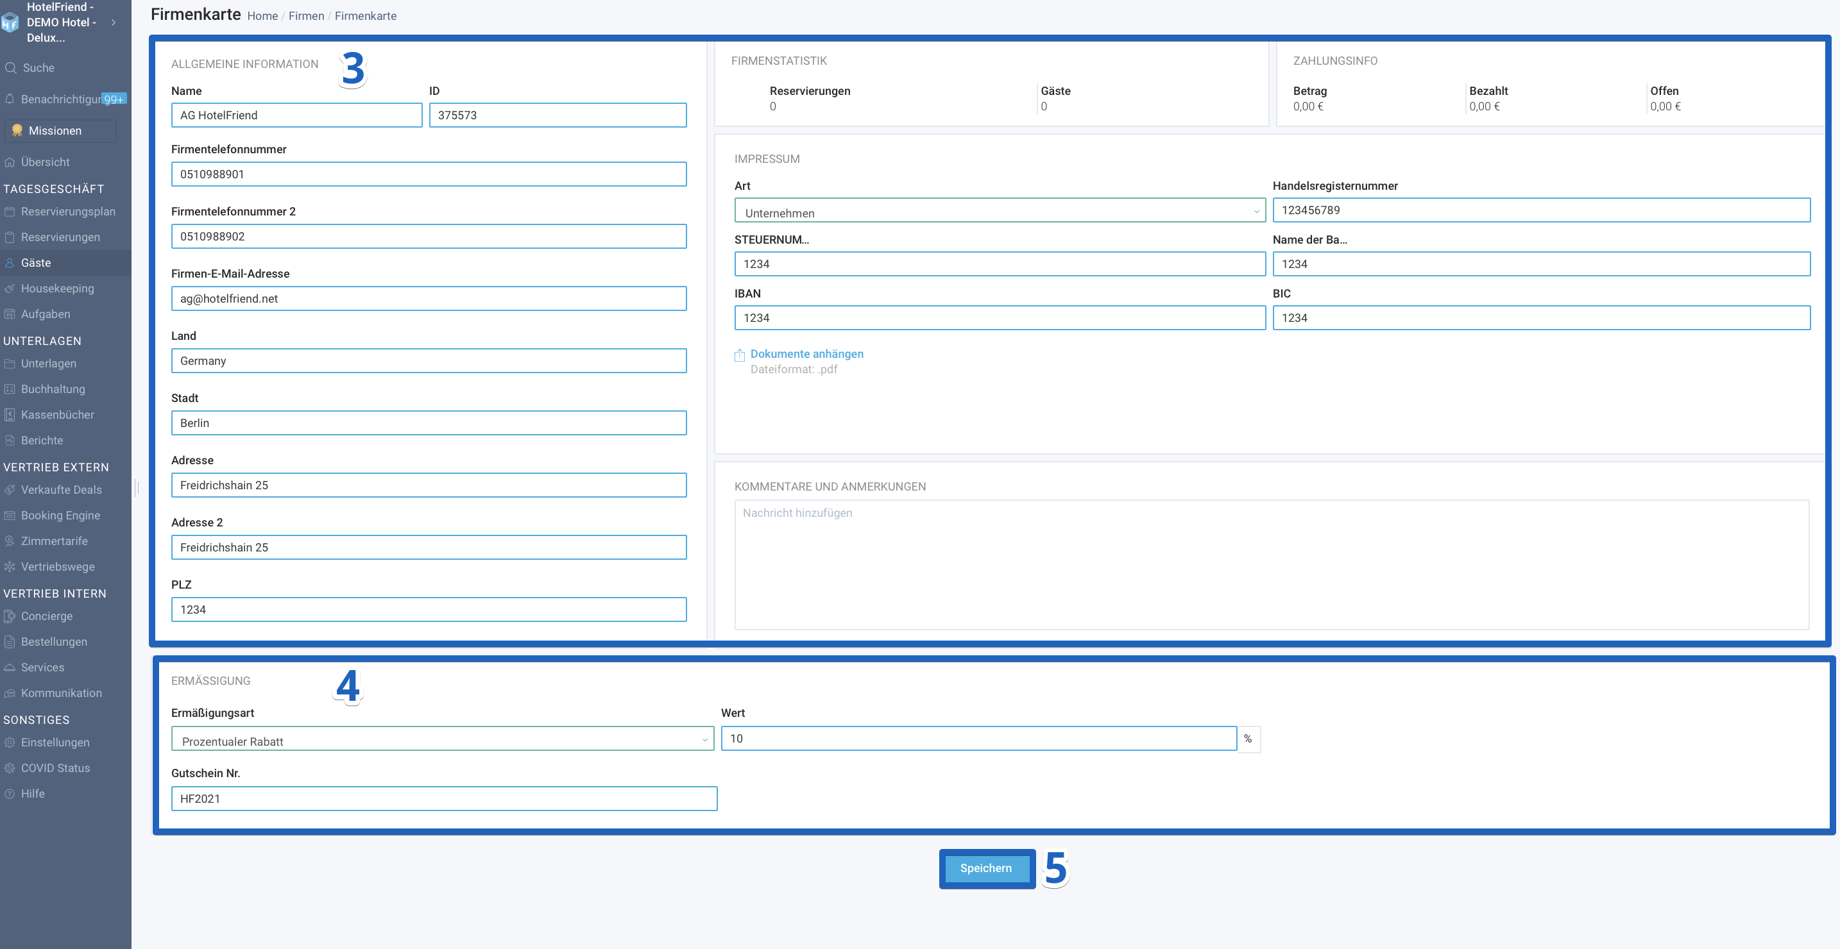This screenshot has width=1840, height=949.
Task: Click the Dokumente anhängen link
Action: pos(806,354)
